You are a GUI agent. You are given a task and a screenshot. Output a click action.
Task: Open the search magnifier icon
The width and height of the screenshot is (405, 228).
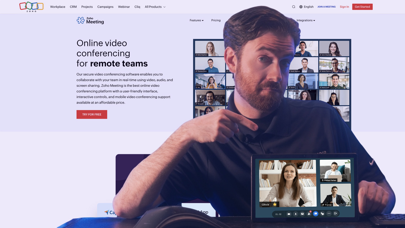point(294,7)
